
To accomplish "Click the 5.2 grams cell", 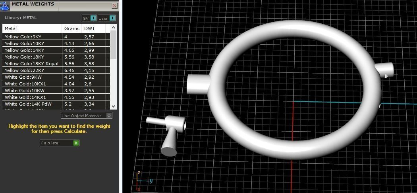I will click(72, 104).
